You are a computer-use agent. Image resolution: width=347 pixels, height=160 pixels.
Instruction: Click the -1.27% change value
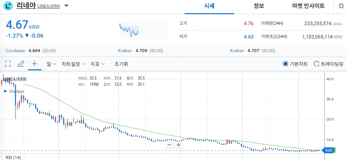(x=14, y=35)
